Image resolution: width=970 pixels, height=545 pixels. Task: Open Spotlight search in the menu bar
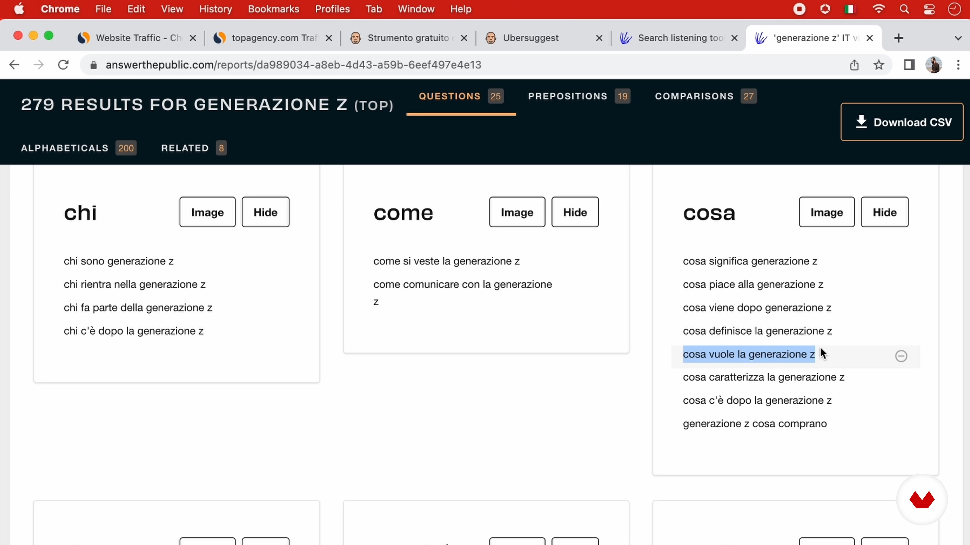click(904, 9)
